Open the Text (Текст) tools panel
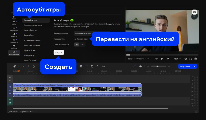 click(14, 23)
